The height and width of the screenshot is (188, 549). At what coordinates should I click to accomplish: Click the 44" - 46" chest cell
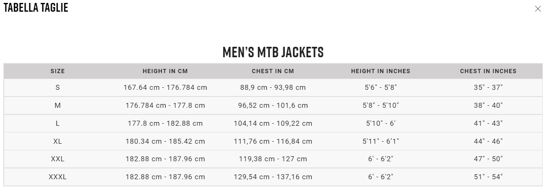tap(488, 142)
